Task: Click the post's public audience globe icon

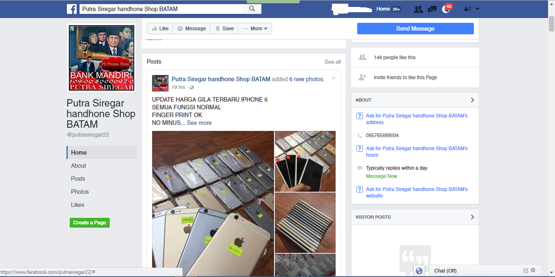Action: 192,88
